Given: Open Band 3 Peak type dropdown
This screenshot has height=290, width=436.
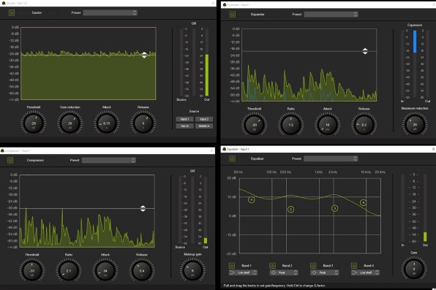Looking at the screenshot, I should point(325,272).
